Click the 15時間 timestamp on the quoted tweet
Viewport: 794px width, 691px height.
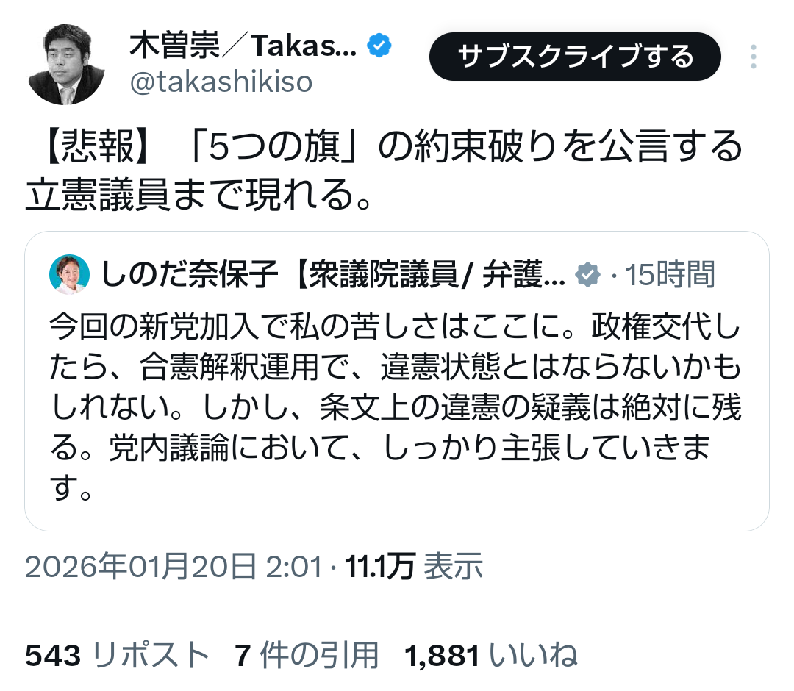[669, 275]
